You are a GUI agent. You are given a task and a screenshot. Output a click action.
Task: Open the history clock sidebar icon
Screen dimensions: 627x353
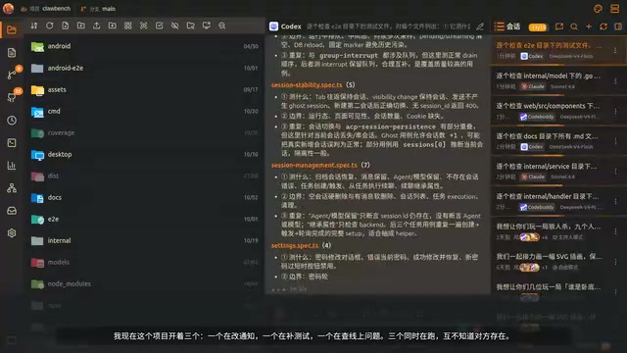point(12,120)
